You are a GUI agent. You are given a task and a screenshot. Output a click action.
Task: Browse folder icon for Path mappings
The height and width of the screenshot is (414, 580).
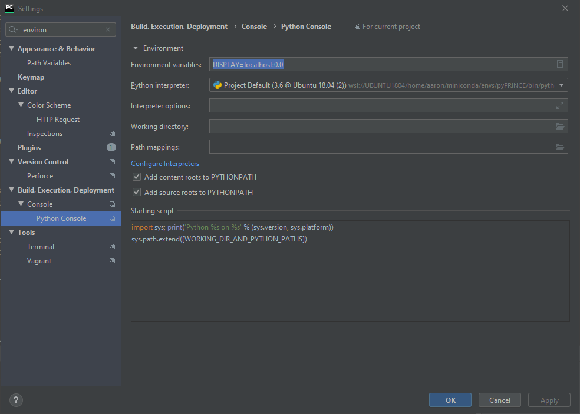(x=559, y=147)
